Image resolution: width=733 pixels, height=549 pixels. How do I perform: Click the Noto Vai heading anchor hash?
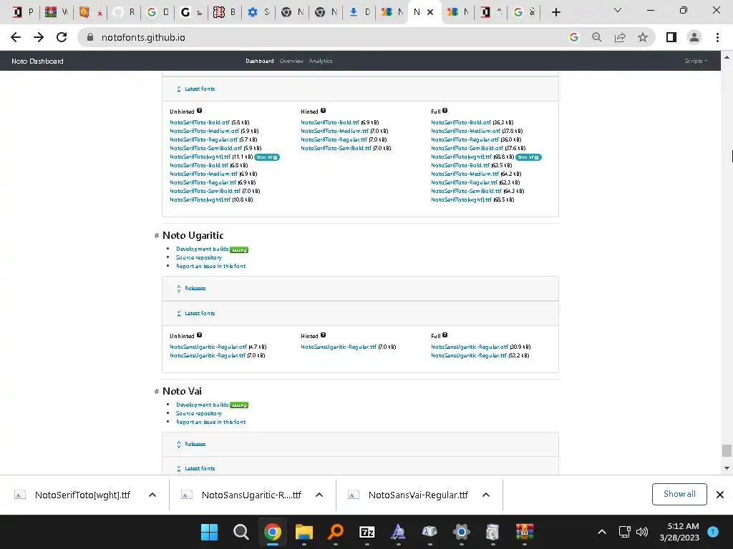pyautogui.click(x=157, y=392)
